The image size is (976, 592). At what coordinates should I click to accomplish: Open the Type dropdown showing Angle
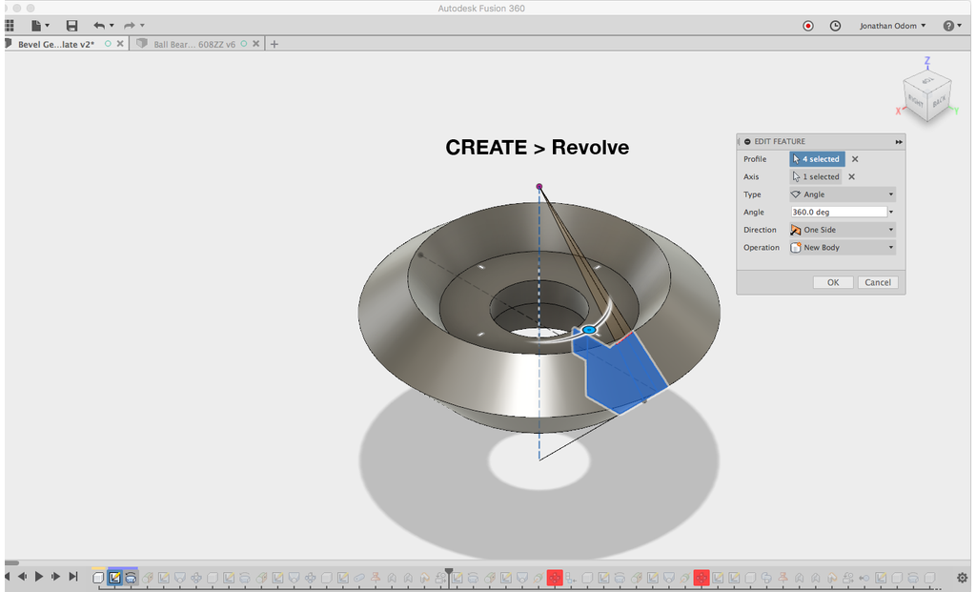tap(843, 194)
